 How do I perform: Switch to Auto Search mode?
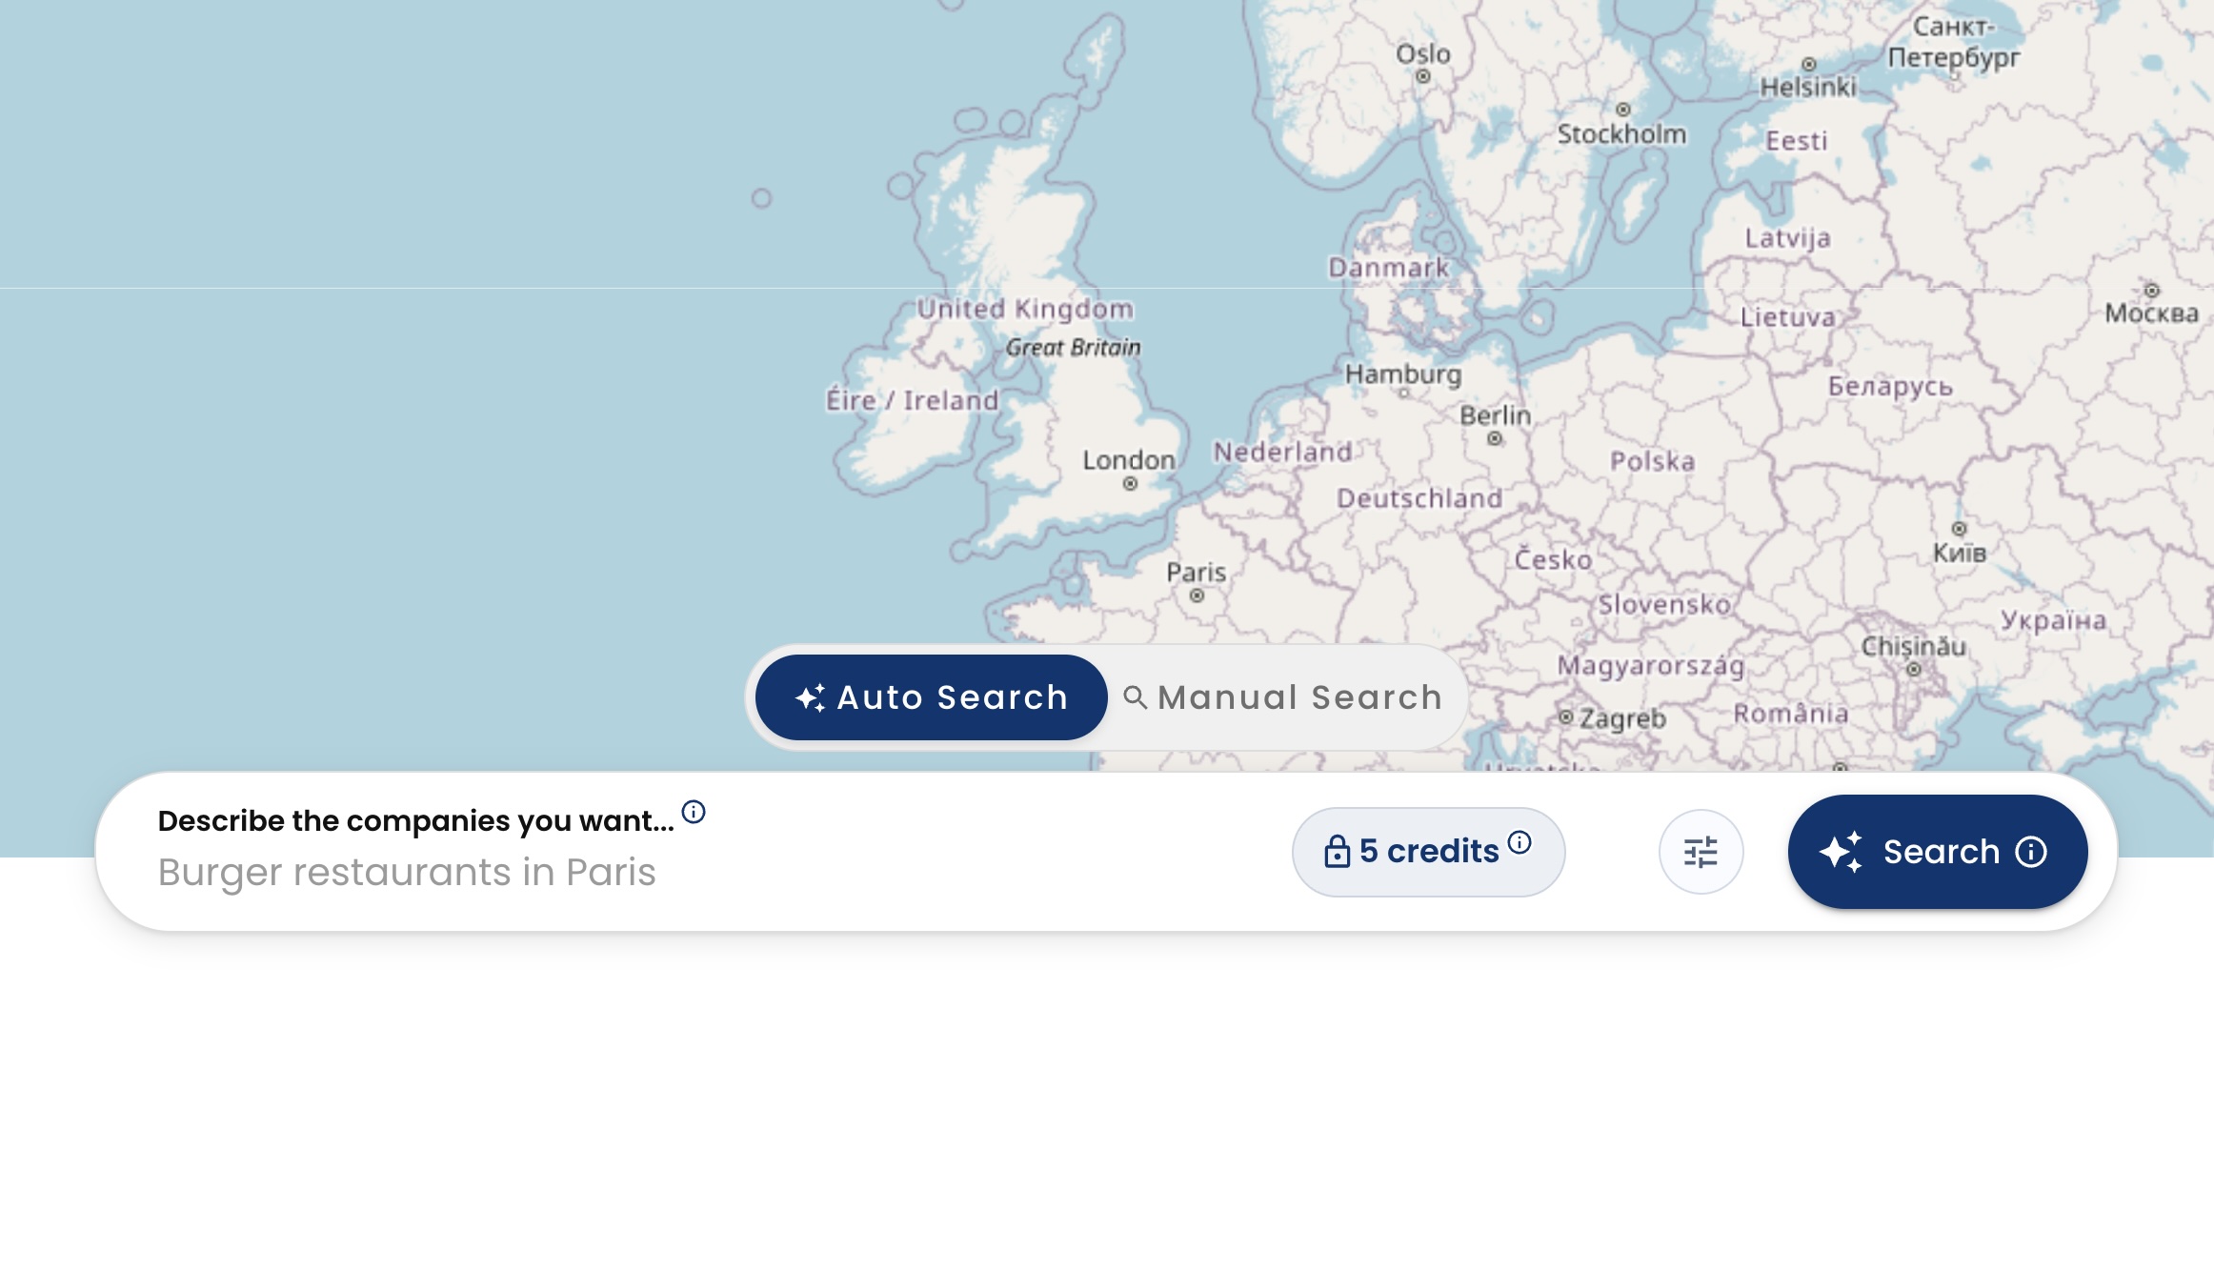click(x=931, y=697)
